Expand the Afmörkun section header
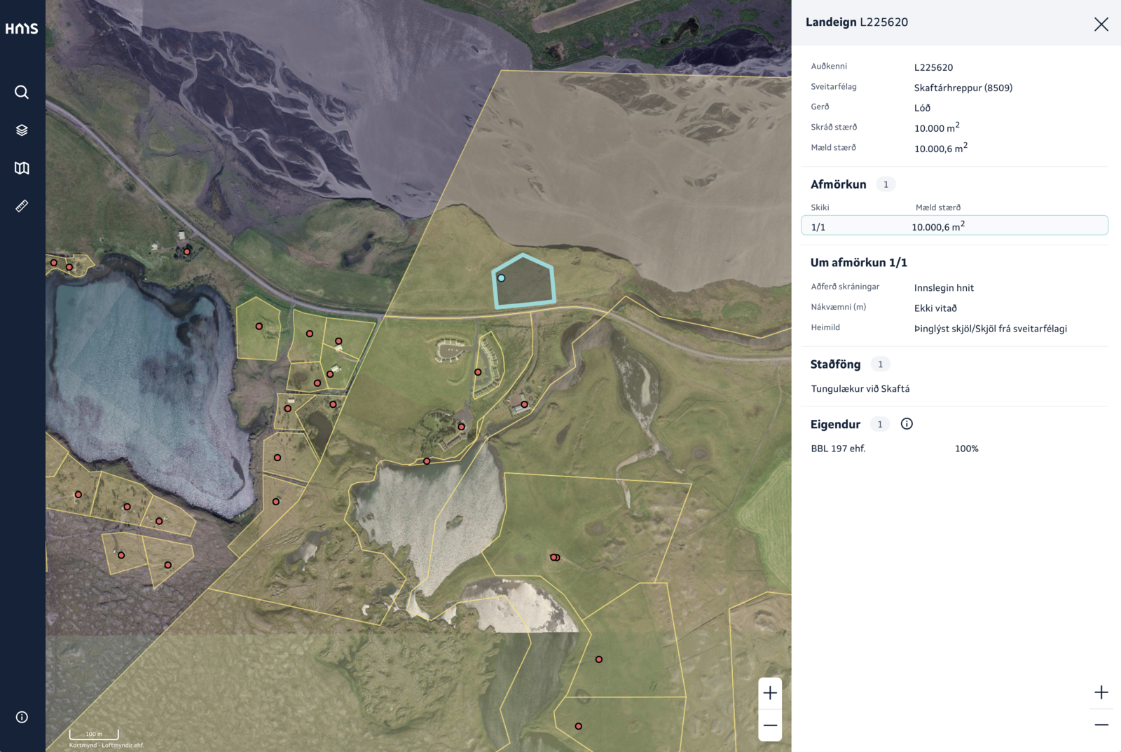Viewport: 1121px width, 752px height. [x=838, y=184]
